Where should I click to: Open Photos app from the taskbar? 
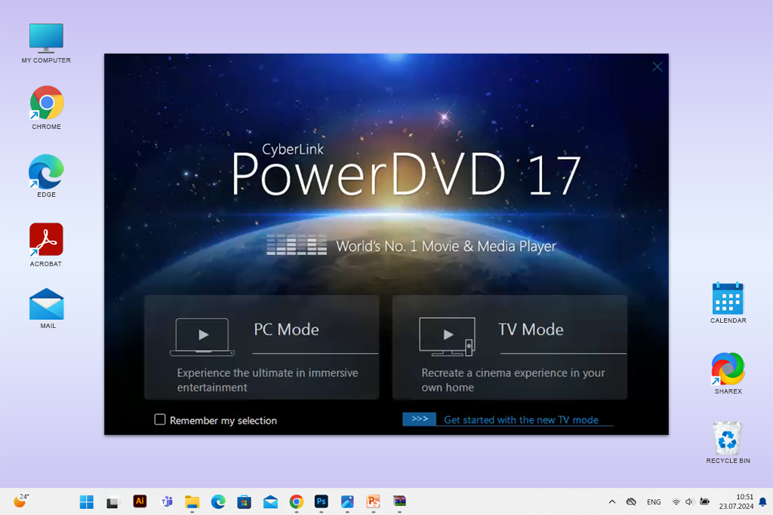point(347,501)
